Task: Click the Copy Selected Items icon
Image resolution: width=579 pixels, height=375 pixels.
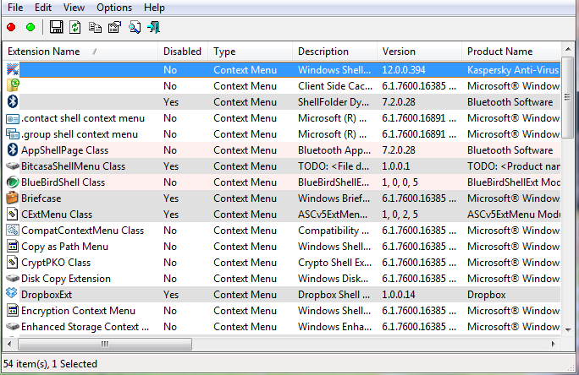Action: coord(95,28)
